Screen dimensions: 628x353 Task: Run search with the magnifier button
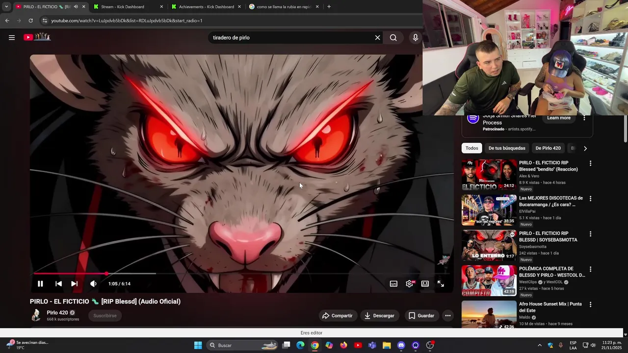393,38
